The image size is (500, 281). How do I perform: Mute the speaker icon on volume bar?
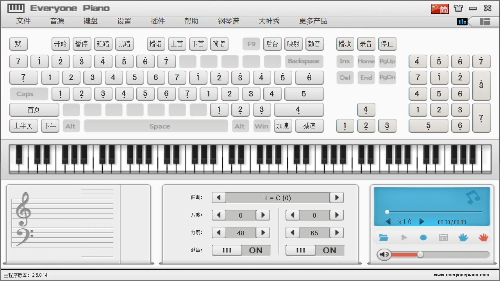click(384, 254)
